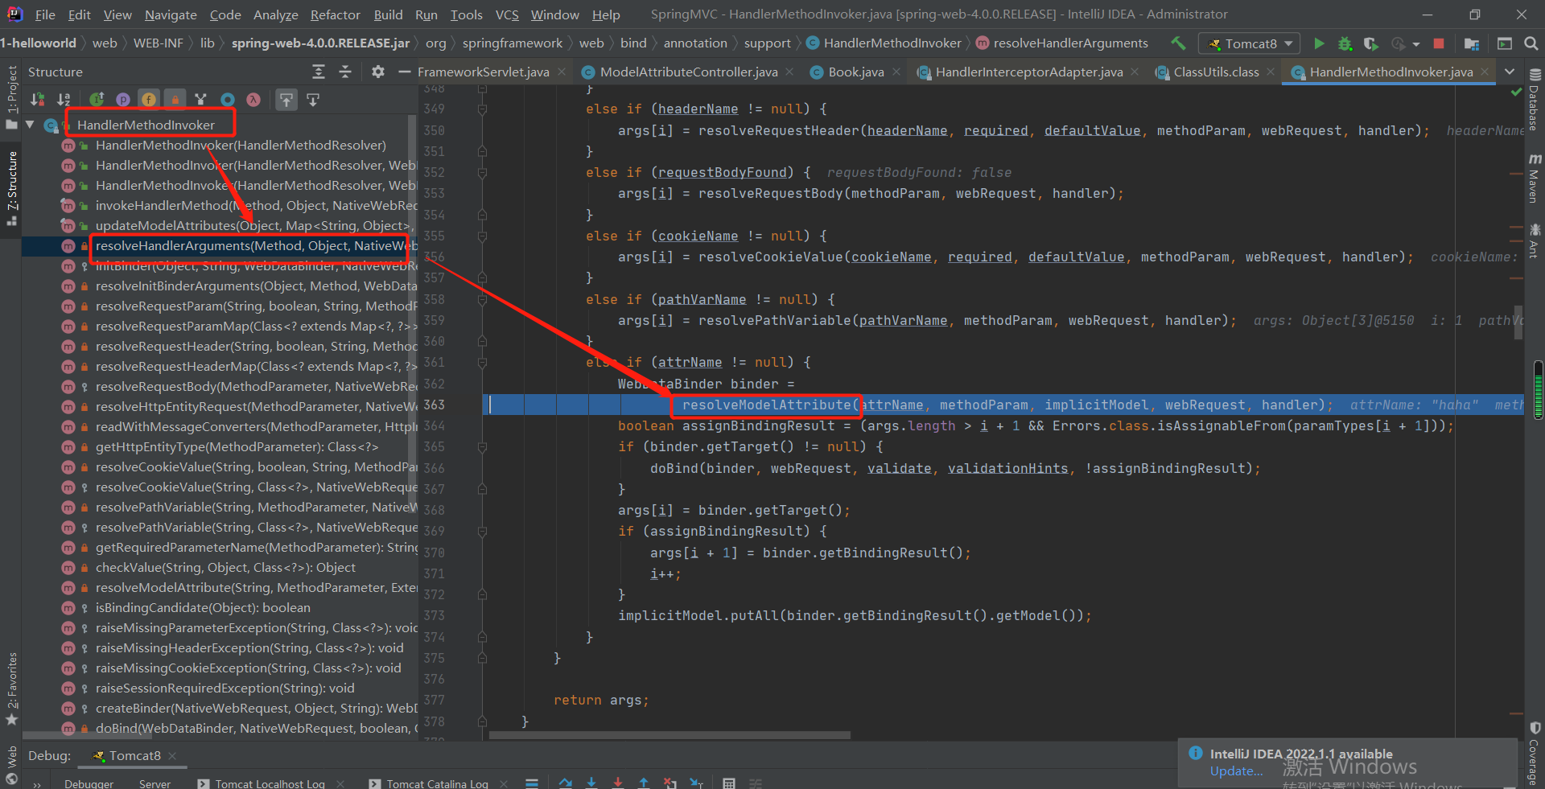Switch to ModelAttributeController.java tab
Image resolution: width=1545 pixels, height=789 pixels.
click(x=689, y=72)
